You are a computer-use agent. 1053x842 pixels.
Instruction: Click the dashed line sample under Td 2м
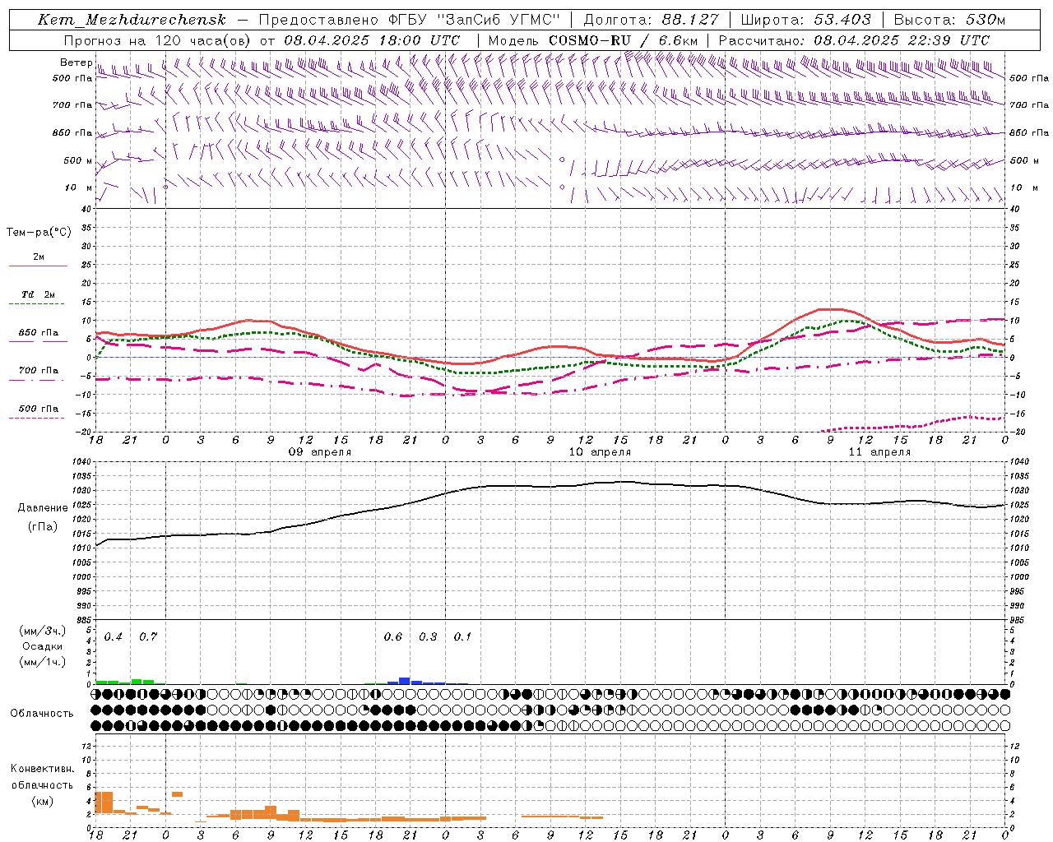coord(38,304)
